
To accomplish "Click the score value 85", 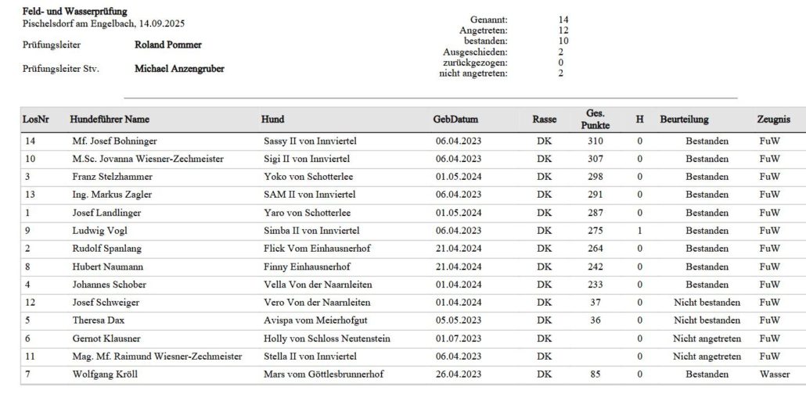I will 596,374.
